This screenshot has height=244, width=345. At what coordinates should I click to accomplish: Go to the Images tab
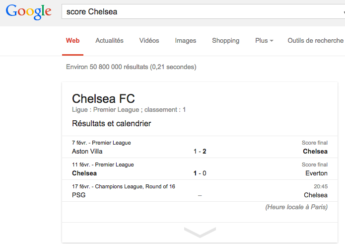(x=186, y=41)
